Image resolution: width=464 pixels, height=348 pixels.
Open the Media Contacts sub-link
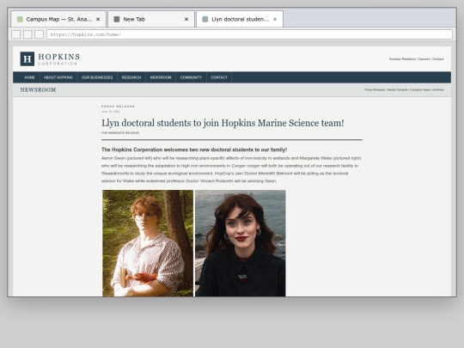(x=398, y=89)
